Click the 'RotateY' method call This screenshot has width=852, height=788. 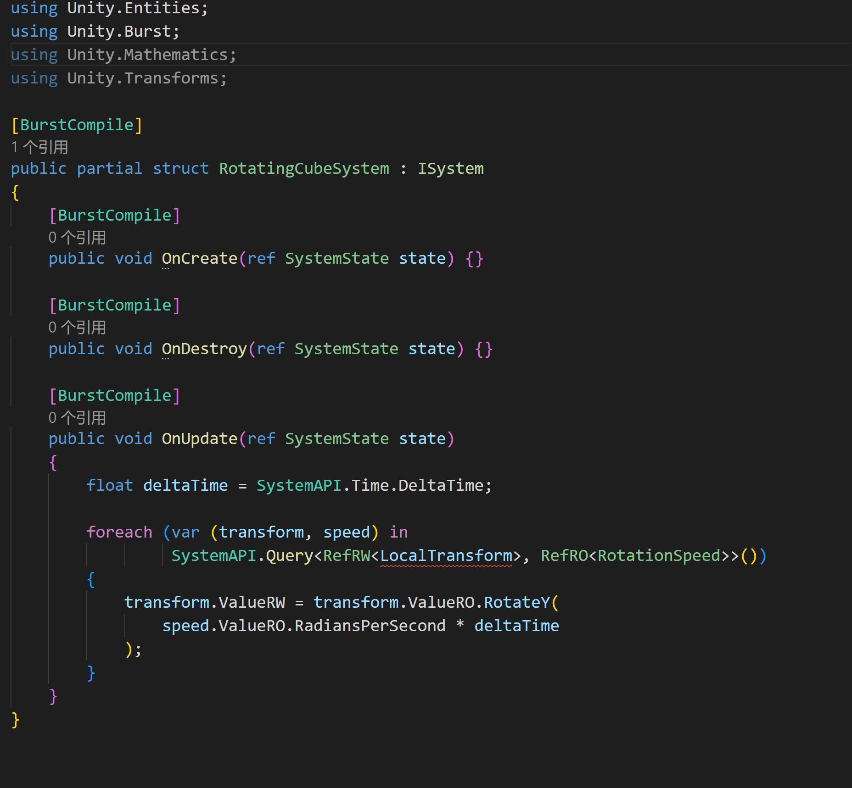point(517,602)
